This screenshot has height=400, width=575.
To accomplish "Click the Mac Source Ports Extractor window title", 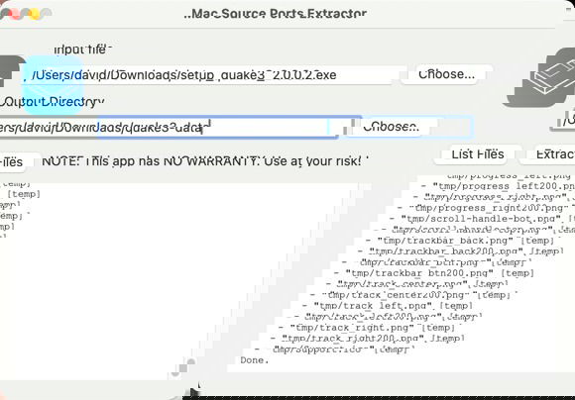I will click(x=275, y=14).
